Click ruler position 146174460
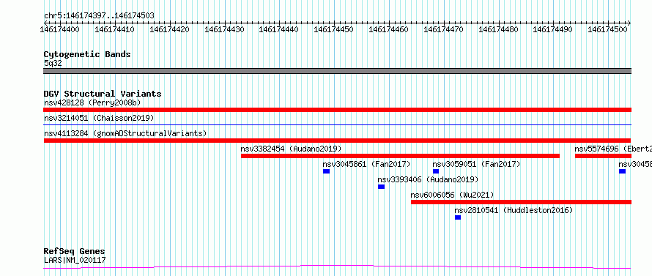652x276 pixels. pyautogui.click(x=388, y=29)
